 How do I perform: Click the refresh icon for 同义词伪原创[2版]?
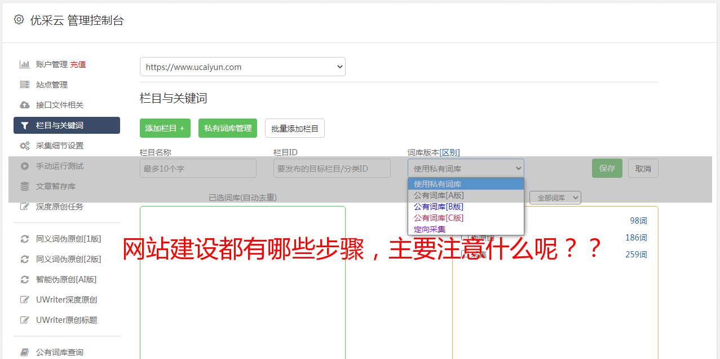tap(25, 259)
